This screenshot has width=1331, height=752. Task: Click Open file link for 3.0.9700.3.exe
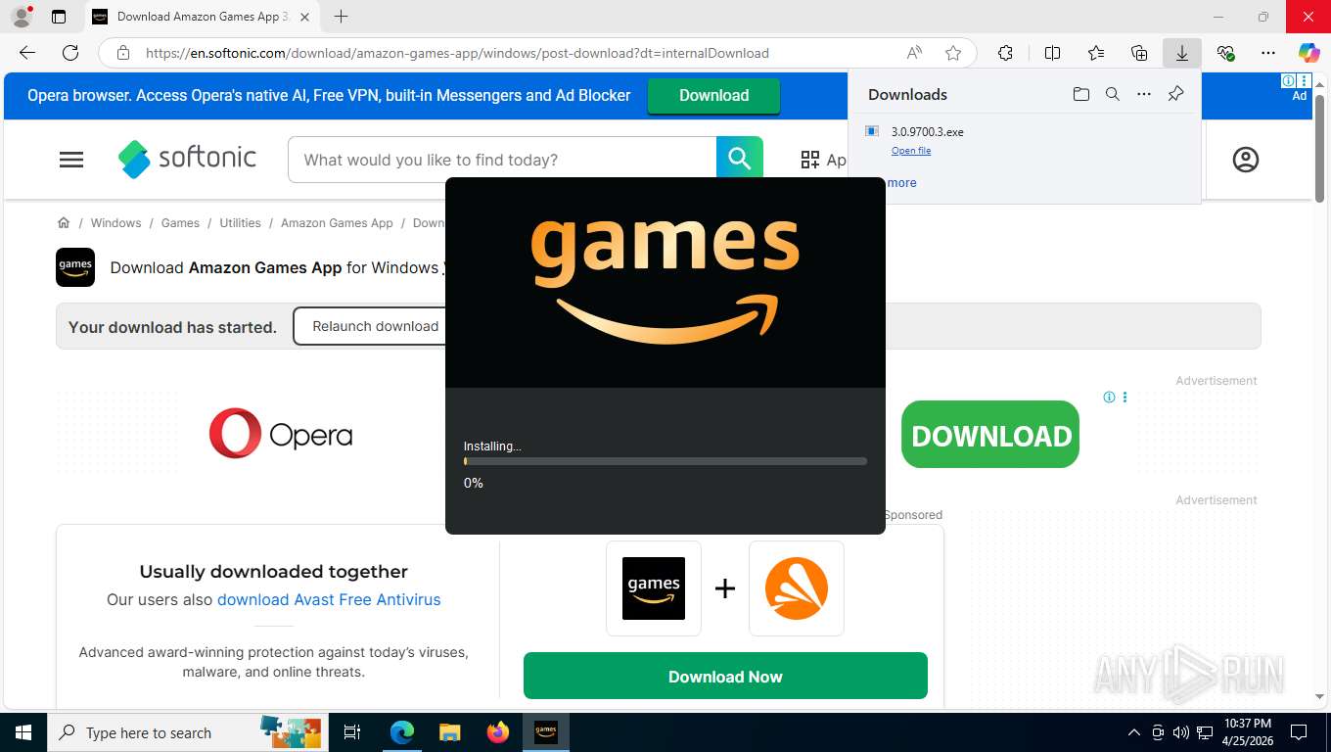[x=911, y=151]
